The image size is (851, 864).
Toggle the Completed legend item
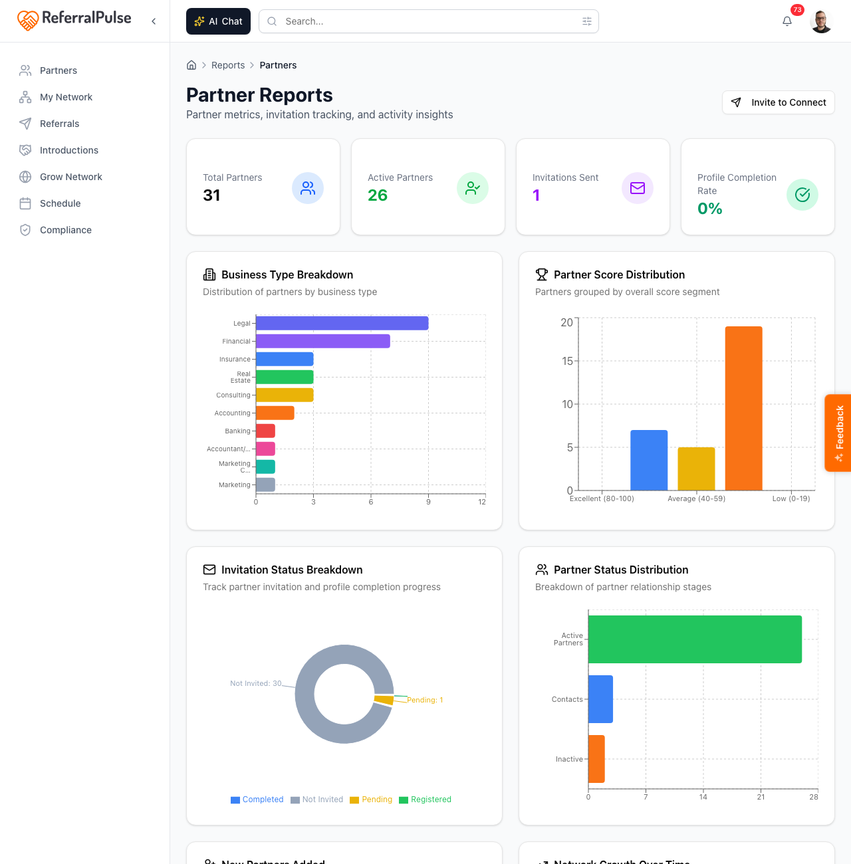(x=257, y=800)
